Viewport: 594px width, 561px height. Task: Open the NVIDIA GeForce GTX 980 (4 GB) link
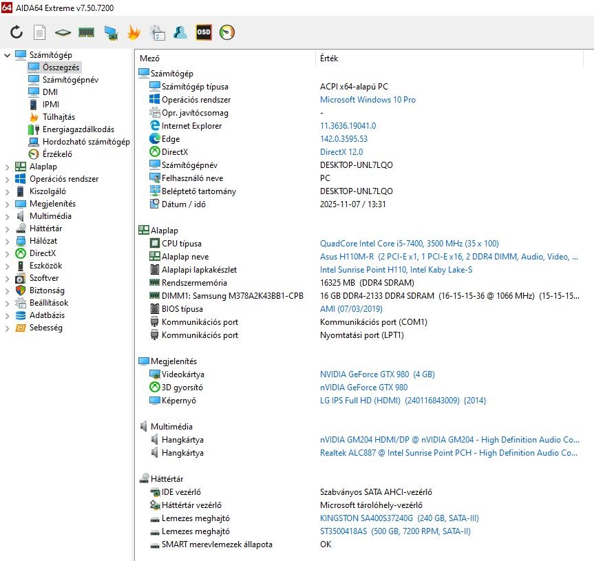coord(377,374)
